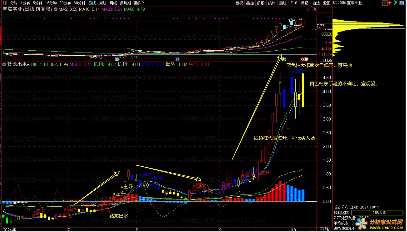Click the 牛马: 0.10 value label

pos(199,64)
